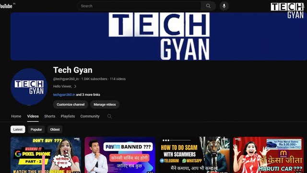
Task: Select the Videos tab
Action: tap(33, 116)
